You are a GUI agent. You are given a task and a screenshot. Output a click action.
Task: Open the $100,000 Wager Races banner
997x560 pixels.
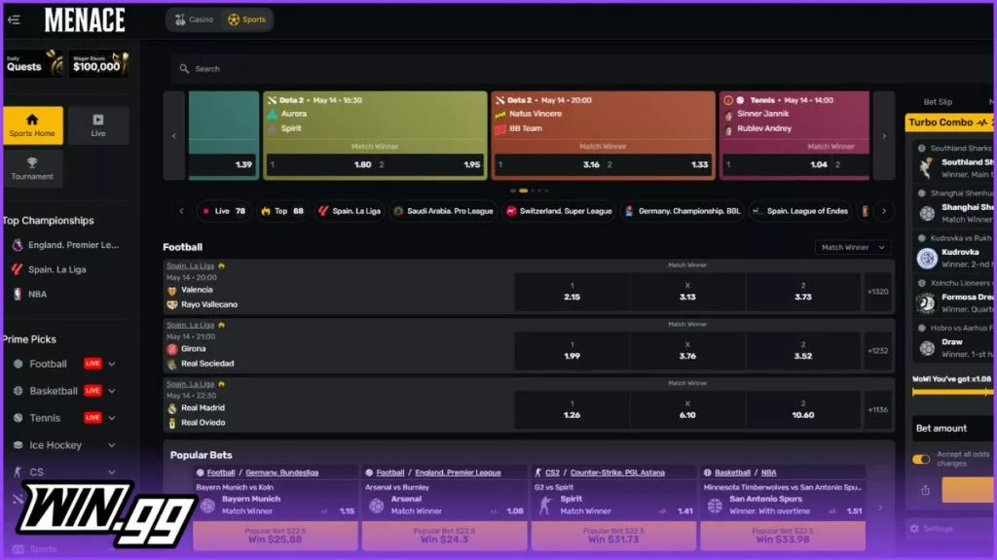coord(98,63)
